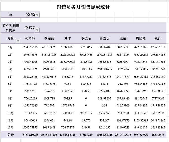Image resolution: width=169 pixels, height=142 pixels.
Task: Select the 10月 row label
Action: coord(10,113)
